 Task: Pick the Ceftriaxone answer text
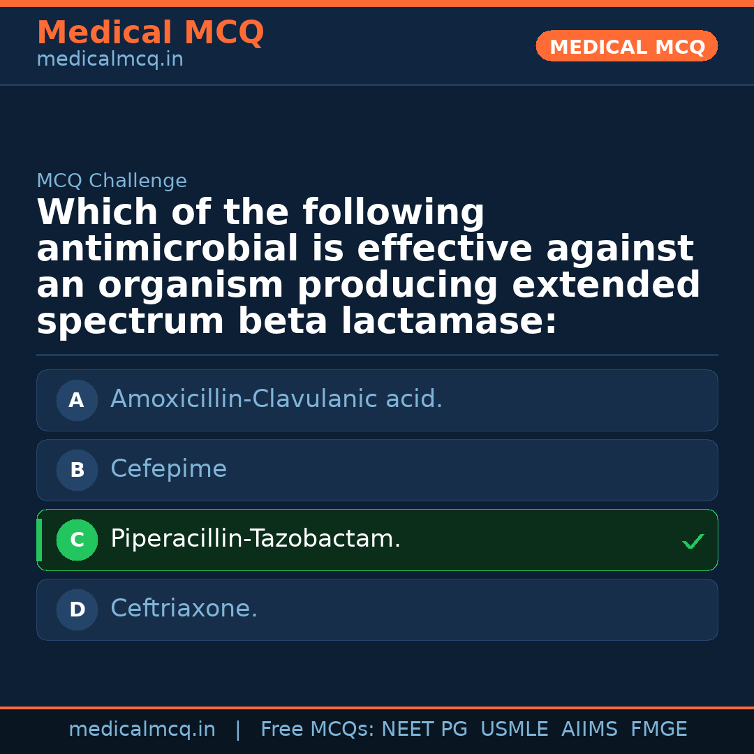[184, 609]
